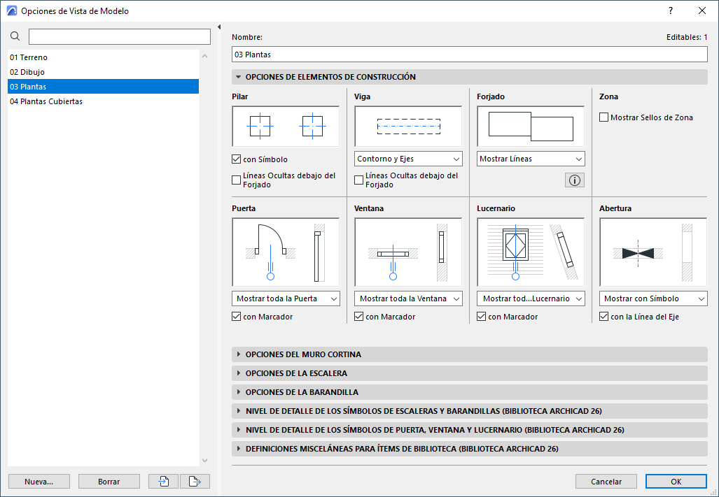Import settings using the file import icon
The height and width of the screenshot is (497, 719).
(x=162, y=481)
